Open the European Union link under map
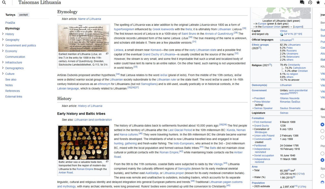Screen dimensions: 325x189 (272, 27)
